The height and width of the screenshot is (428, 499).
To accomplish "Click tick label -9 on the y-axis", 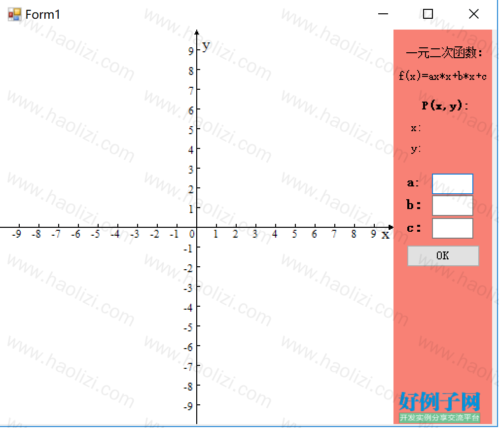I will pos(188,406).
